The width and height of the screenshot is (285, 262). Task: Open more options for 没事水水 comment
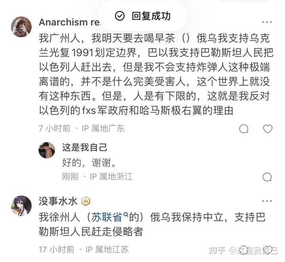[267, 201]
